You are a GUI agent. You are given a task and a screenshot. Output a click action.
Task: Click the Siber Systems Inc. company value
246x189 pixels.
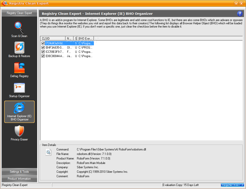coord(88,167)
